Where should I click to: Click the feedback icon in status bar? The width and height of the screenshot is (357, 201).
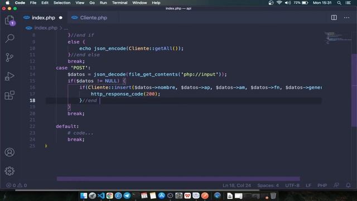(336, 185)
